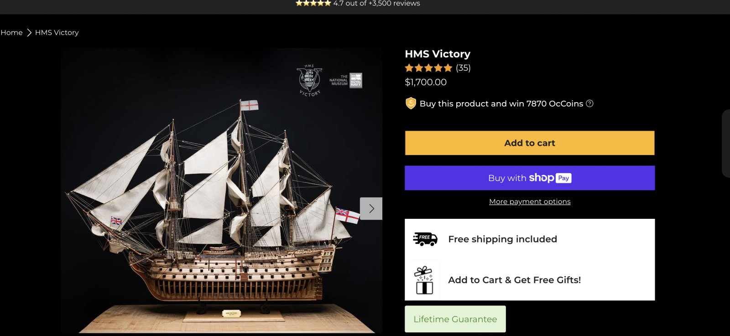Click the gold OcCoins shield icon
The width and height of the screenshot is (730, 336).
411,103
